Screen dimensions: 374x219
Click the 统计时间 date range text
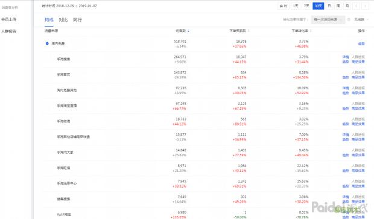point(69,6)
